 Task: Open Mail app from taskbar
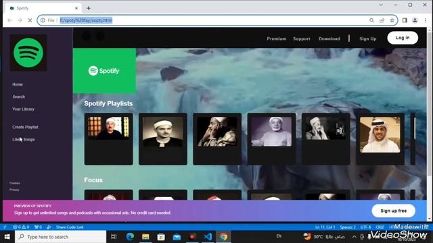coord(177,237)
